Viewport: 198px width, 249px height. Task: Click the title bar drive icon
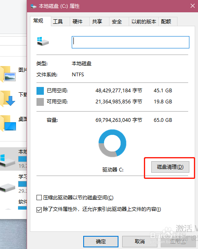34,6
